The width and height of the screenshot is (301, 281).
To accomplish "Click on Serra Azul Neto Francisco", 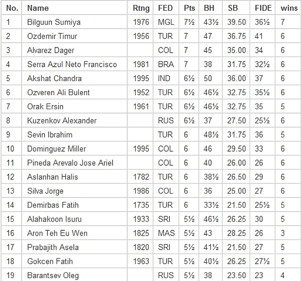I will coord(72,64).
